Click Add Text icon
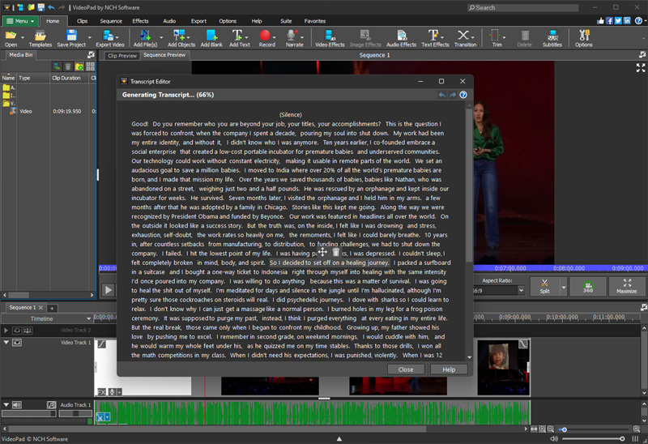The width and height of the screenshot is (648, 444). (239, 38)
